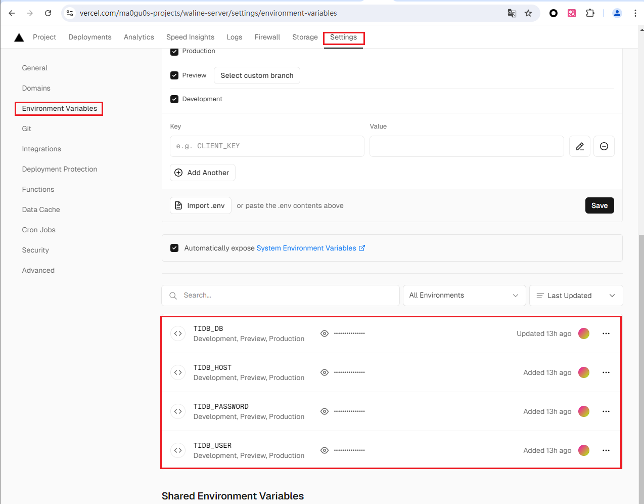The image size is (644, 504).
Task: Open the extensions puzzle icon
Action: 590,13
